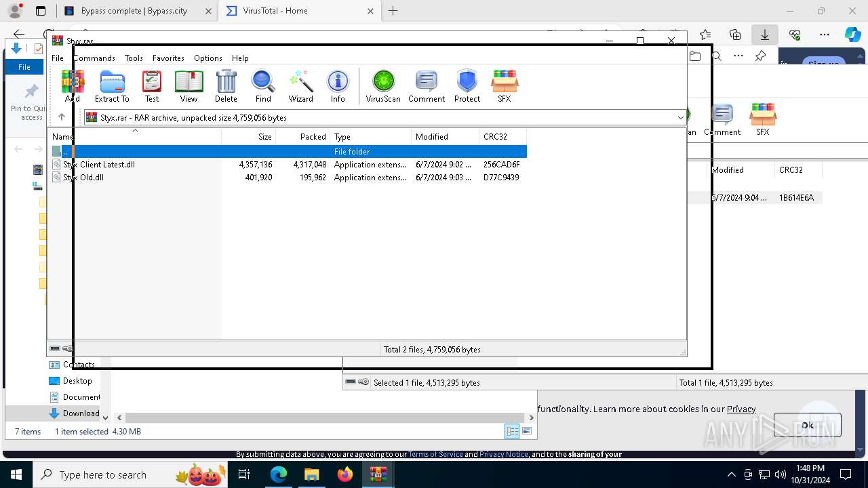868x488 pixels.
Task: Sort archive list by Type column
Action: 371,136
